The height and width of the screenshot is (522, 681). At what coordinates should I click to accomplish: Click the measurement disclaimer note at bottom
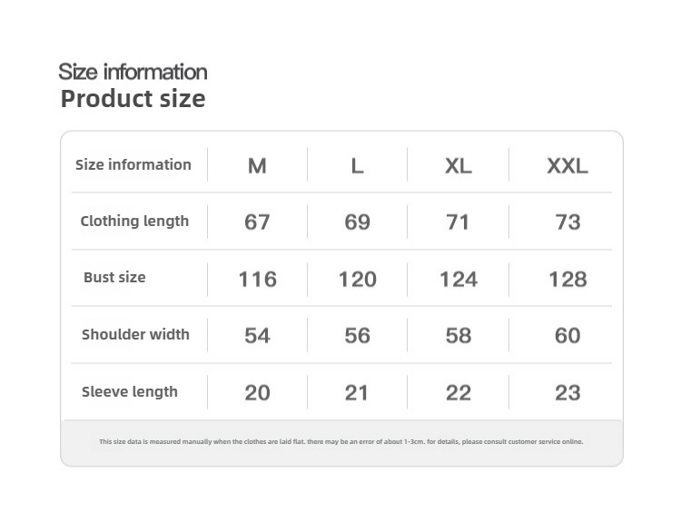click(x=341, y=442)
